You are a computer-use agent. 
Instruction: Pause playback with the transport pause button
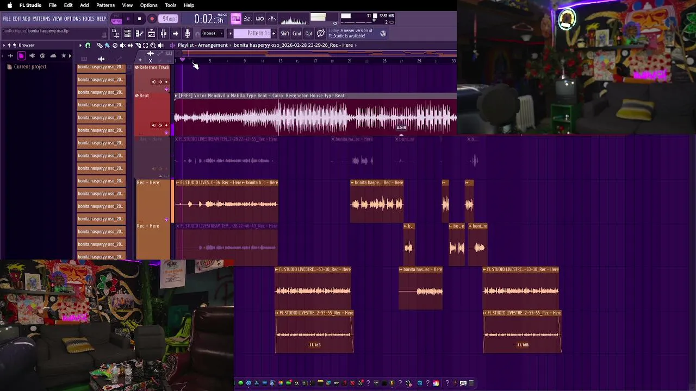click(128, 19)
